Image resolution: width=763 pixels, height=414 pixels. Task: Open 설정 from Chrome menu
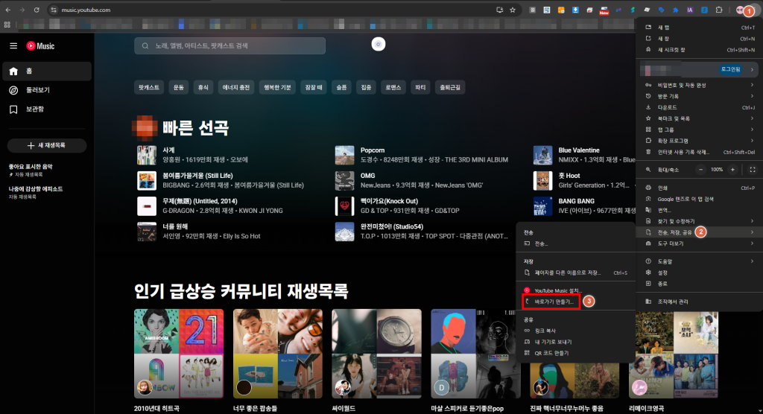coord(699,273)
